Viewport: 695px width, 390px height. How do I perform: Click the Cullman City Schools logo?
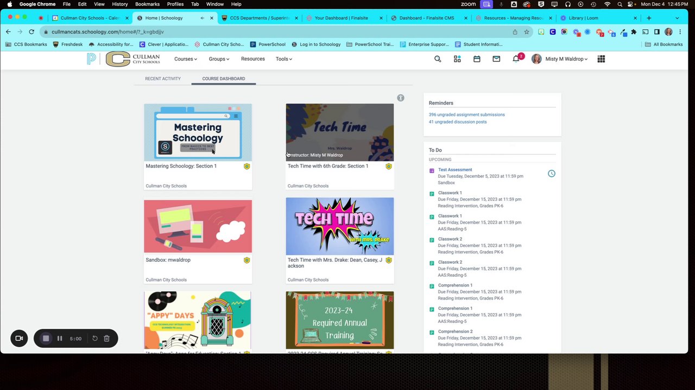point(133,59)
